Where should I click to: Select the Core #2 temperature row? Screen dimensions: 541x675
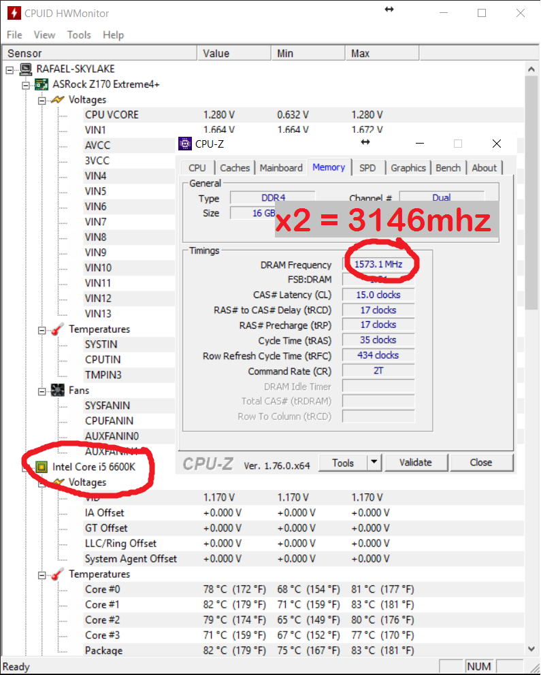pos(304,621)
